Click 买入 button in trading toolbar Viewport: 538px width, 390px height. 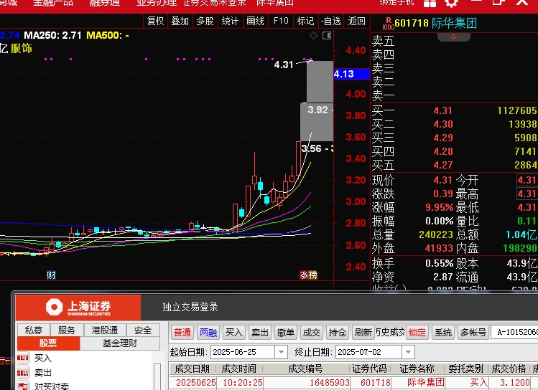234,332
